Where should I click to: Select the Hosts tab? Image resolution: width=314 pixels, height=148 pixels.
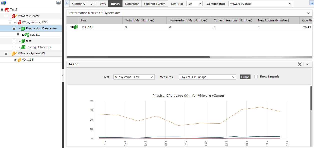(x=115, y=4)
